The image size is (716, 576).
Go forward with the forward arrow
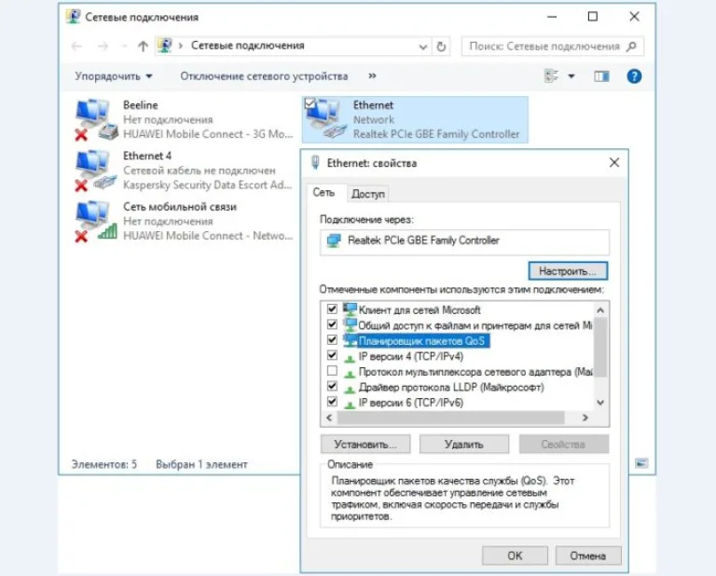[103, 46]
